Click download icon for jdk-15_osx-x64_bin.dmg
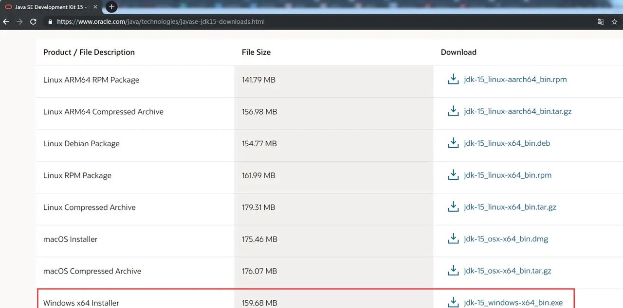 pyautogui.click(x=453, y=239)
